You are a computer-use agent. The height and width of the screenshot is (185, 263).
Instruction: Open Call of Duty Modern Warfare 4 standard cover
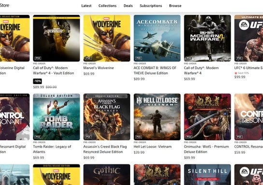[208, 38]
